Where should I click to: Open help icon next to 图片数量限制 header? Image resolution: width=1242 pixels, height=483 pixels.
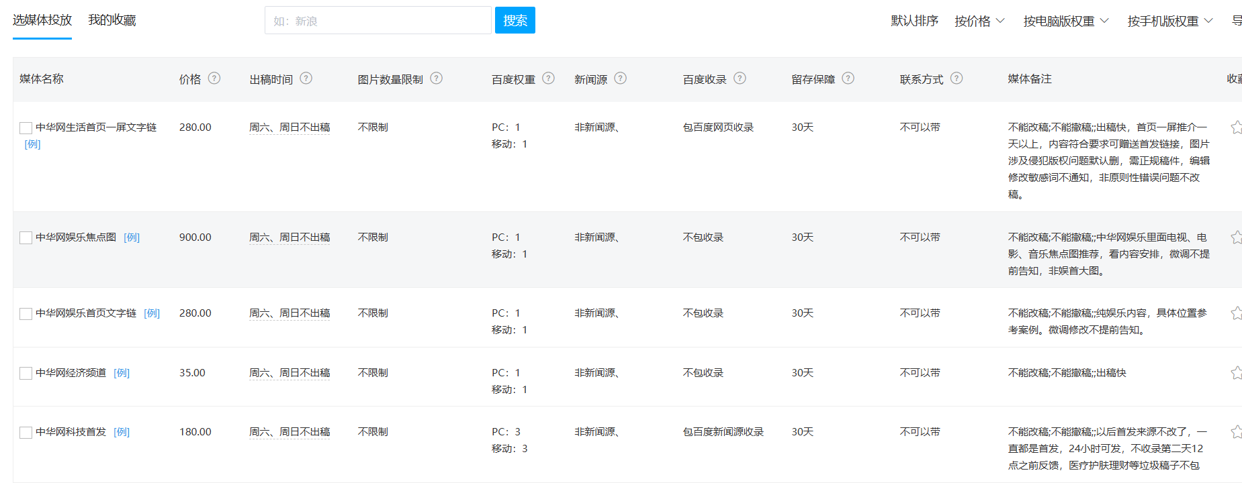click(x=437, y=78)
